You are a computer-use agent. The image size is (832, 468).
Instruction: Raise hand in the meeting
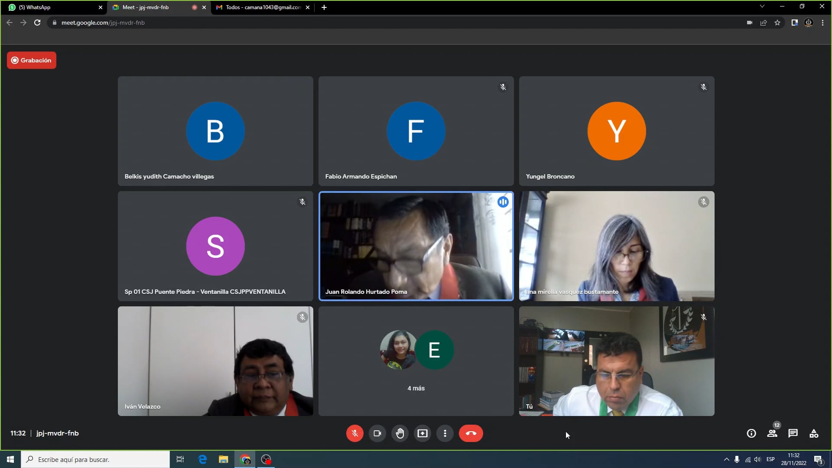click(x=400, y=433)
